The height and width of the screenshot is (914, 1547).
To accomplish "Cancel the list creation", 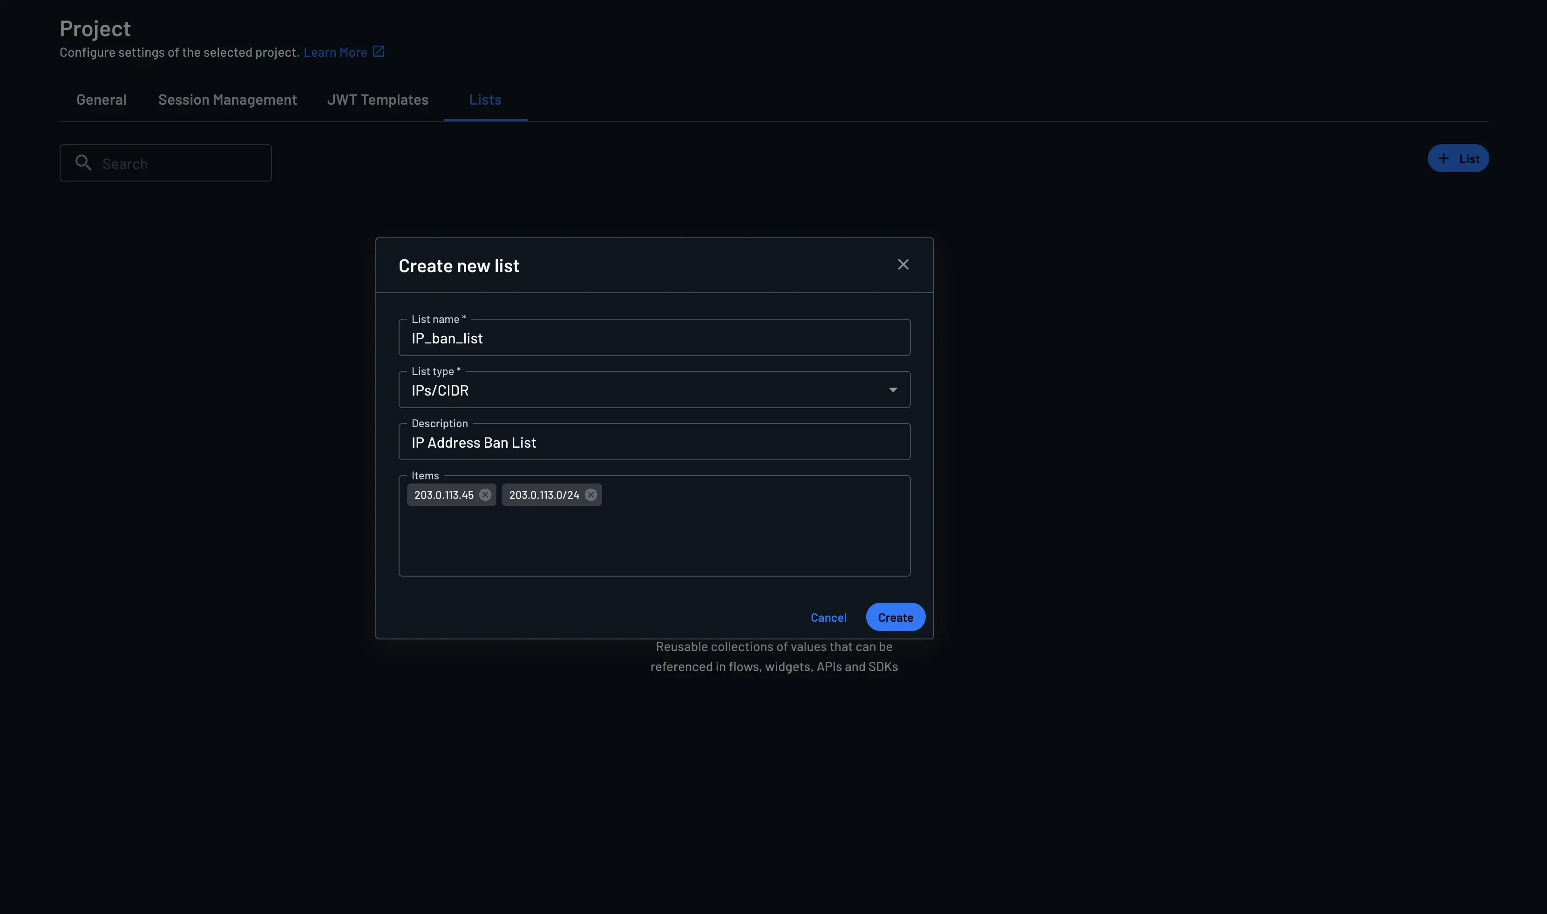I will pos(828,617).
